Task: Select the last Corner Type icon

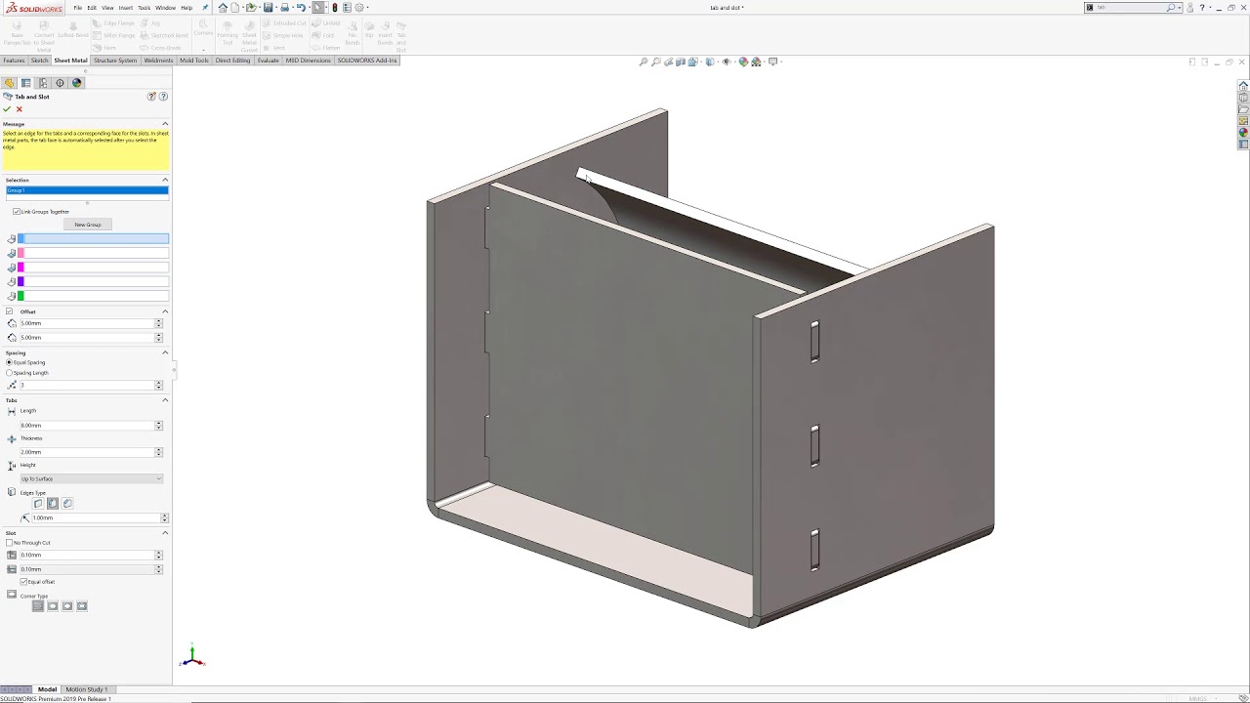Action: 82,606
